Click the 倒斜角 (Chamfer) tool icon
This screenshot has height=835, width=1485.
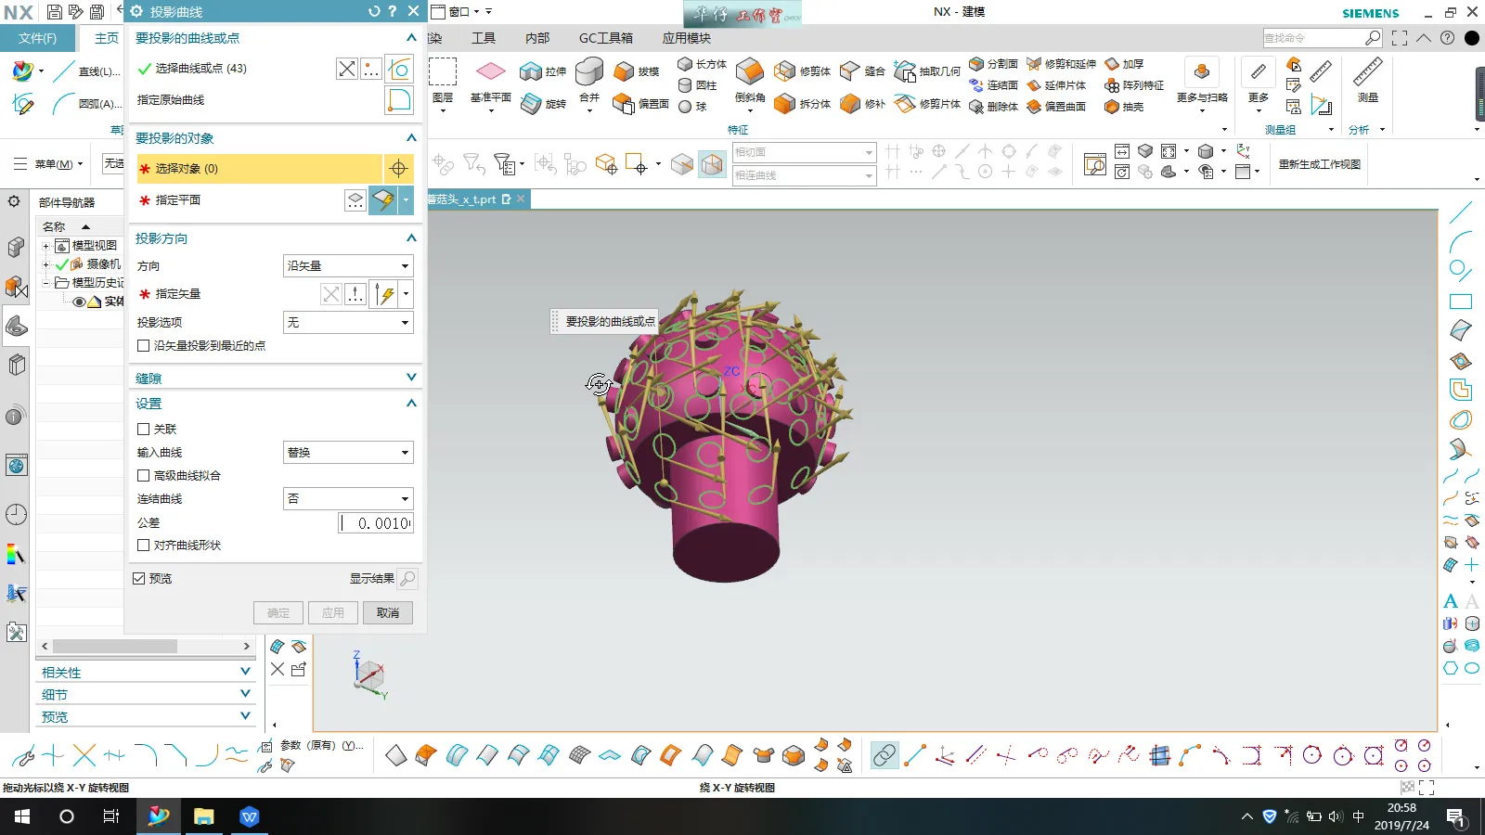click(x=749, y=73)
